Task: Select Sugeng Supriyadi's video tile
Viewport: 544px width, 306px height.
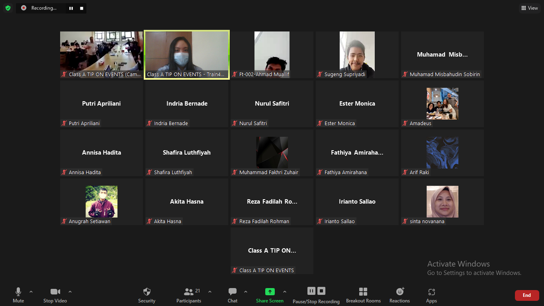Action: (x=357, y=55)
